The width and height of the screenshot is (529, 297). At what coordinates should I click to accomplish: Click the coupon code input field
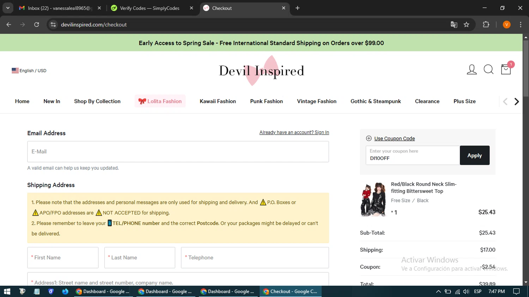(x=413, y=155)
